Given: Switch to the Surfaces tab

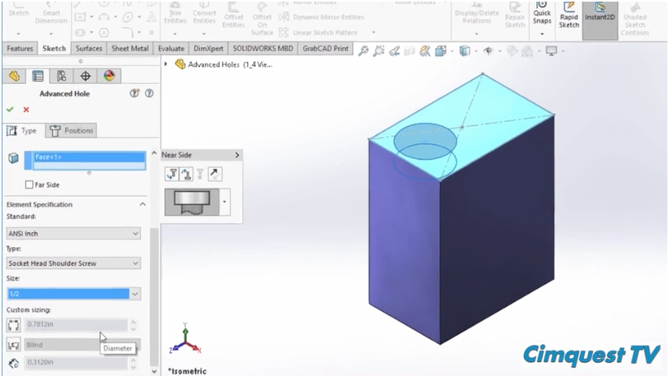Looking at the screenshot, I should click(x=89, y=49).
